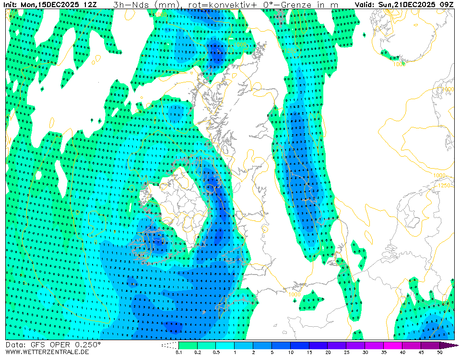This screenshot has width=460, height=355.
Task: Pick the 45–50 mm dark purple swatch
Action: pyautogui.click(x=430, y=345)
